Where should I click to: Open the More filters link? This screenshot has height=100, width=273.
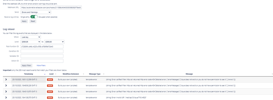pos(41,66)
